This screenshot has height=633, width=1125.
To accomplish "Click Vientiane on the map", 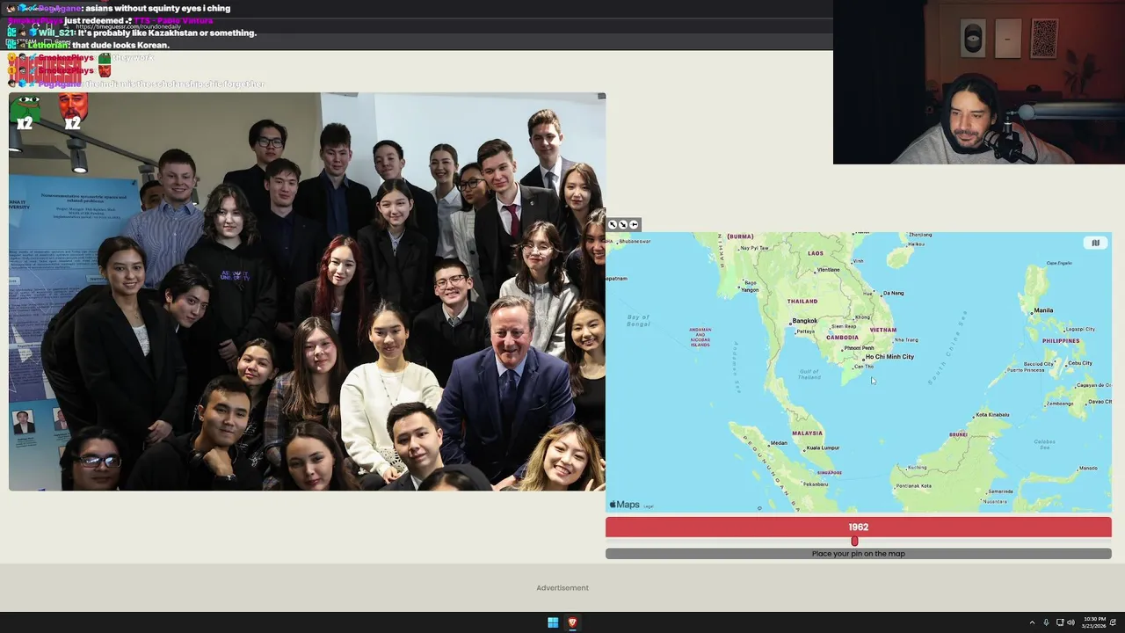I will (x=827, y=270).
